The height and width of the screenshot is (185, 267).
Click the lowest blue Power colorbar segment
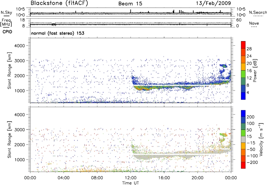point(243,96)
